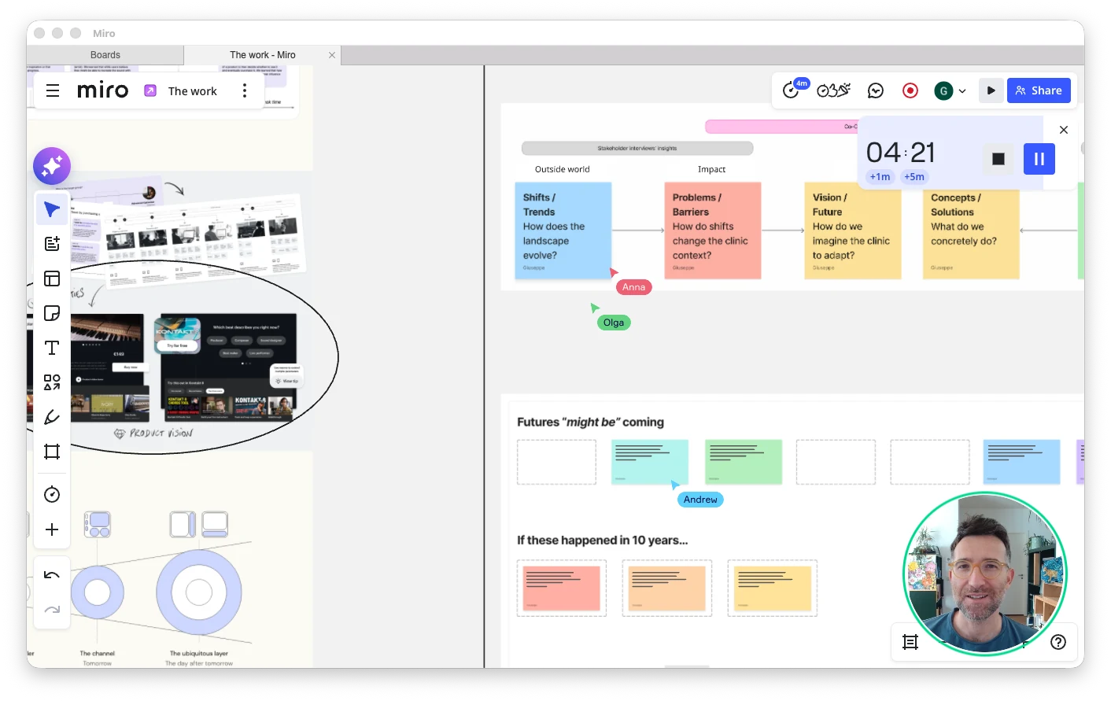Open the help question mark icon
Screen dimensions: 1111x701
click(1058, 642)
